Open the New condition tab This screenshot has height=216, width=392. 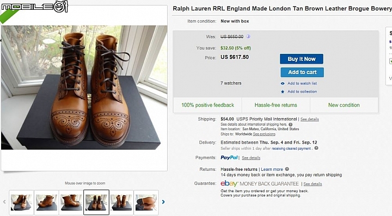(x=344, y=105)
